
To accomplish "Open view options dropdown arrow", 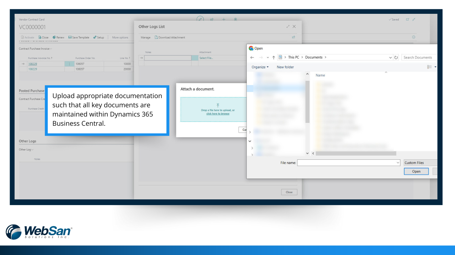I will coord(435,67).
